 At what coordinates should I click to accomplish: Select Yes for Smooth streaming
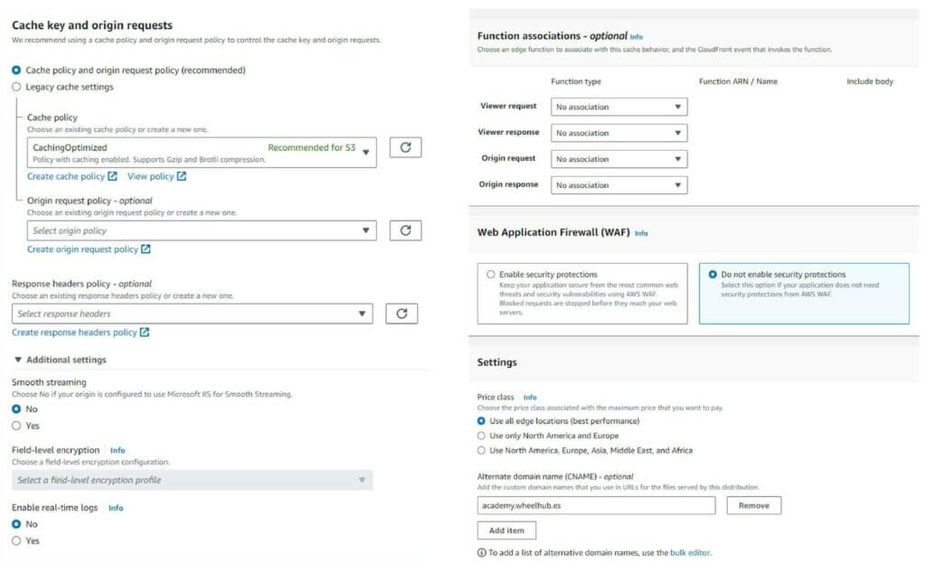tap(16, 426)
